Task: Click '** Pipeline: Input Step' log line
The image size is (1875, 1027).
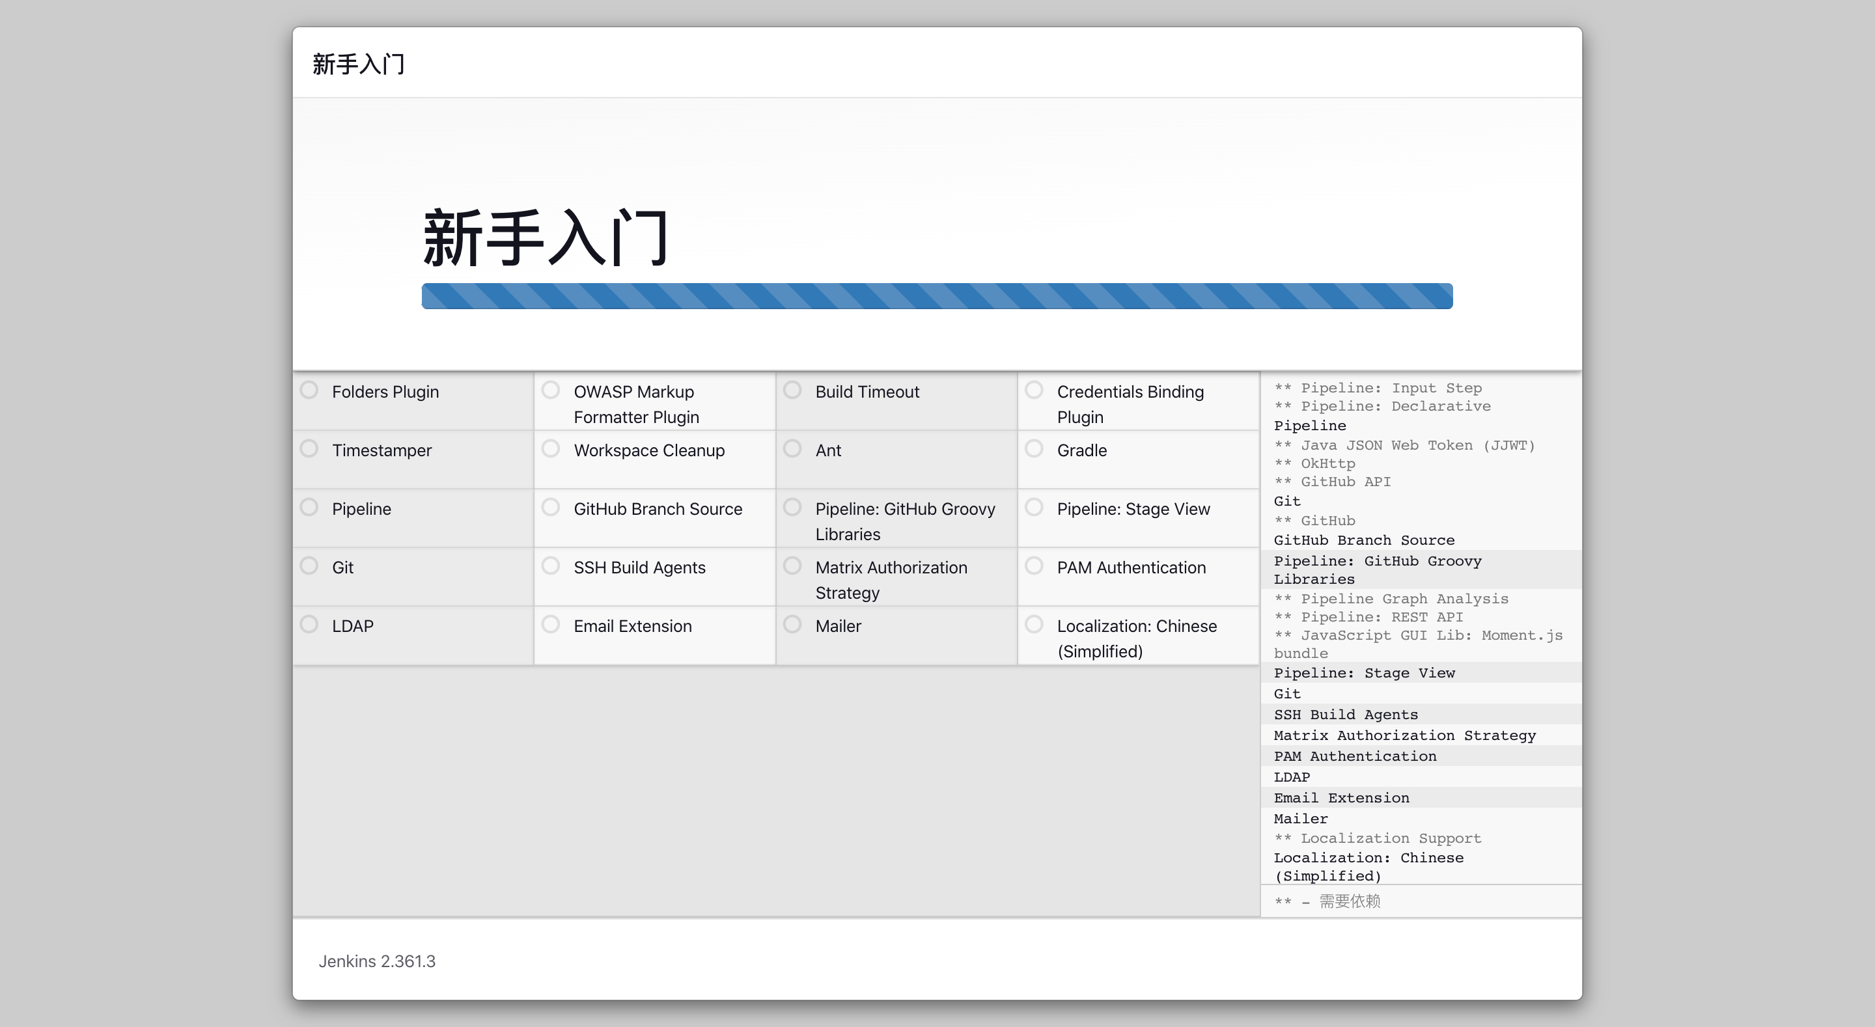Action: pyautogui.click(x=1378, y=388)
